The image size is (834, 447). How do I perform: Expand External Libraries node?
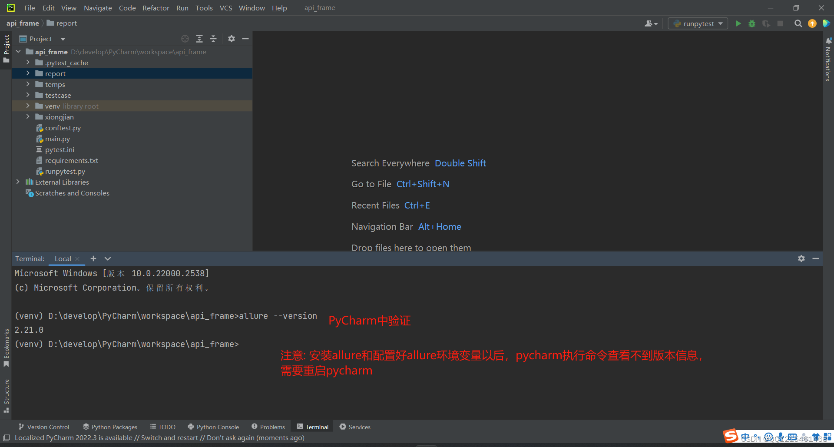coord(18,182)
